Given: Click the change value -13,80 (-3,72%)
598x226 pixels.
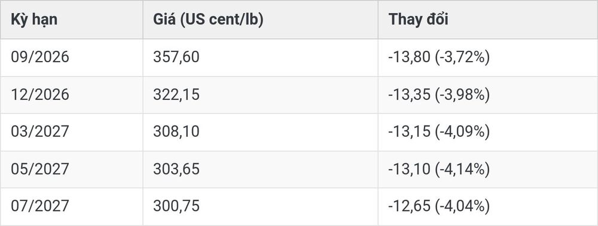Looking at the screenshot, I should (x=439, y=57).
